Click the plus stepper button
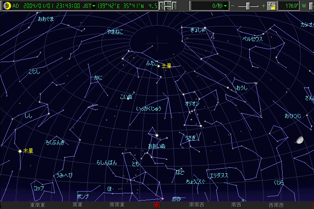 168,3
